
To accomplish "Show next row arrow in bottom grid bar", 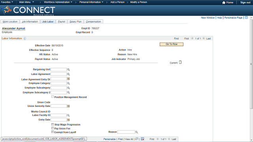I will click(169, 139).
